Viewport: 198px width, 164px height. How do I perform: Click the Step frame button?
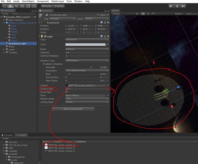pyautogui.click(x=183, y=6)
